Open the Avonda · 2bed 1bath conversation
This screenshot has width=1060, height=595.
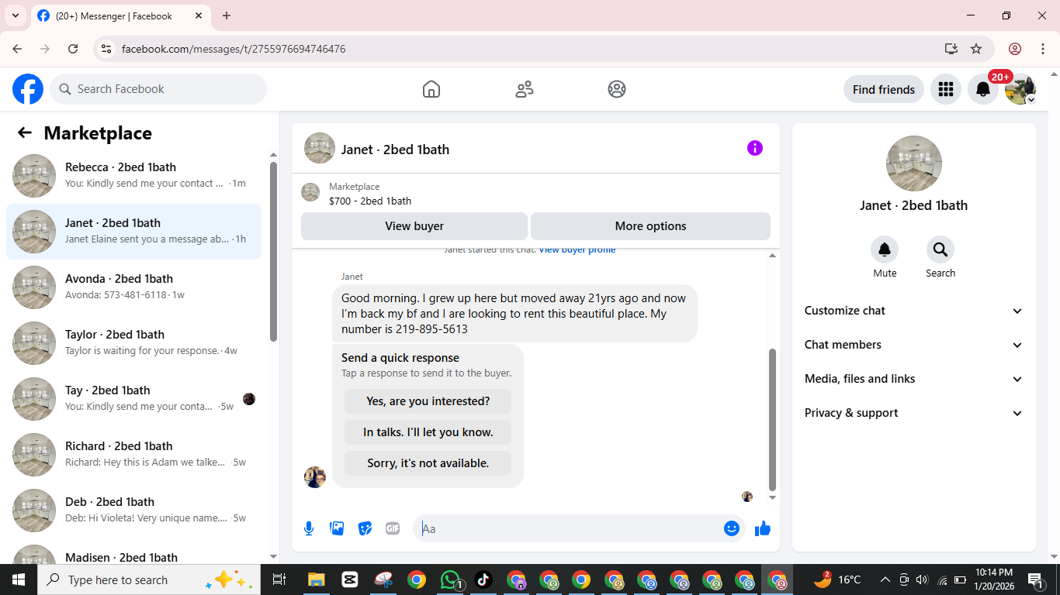pos(133,287)
